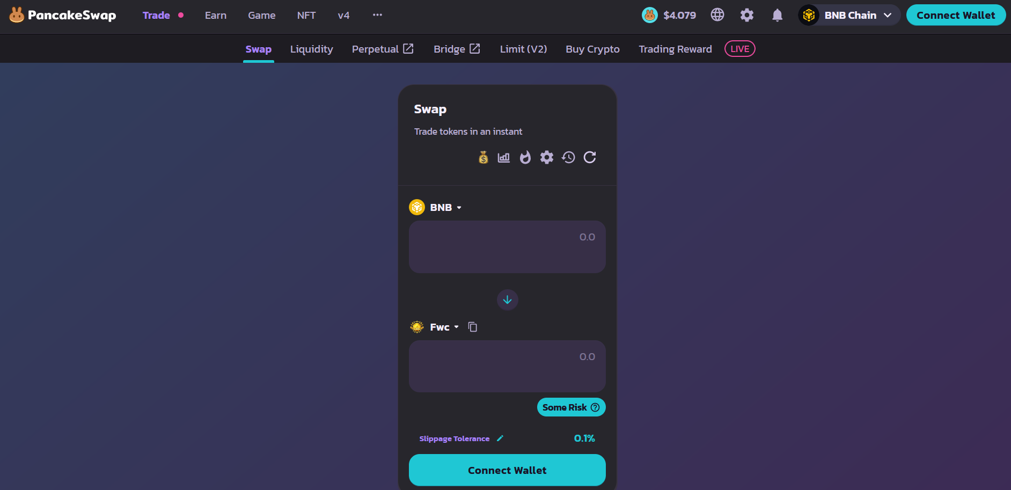Open the Trade menu
The image size is (1011, 490).
pyautogui.click(x=156, y=15)
